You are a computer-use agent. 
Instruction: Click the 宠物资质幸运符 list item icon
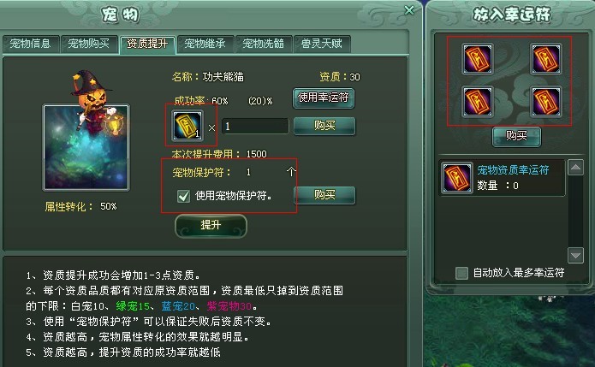(457, 178)
